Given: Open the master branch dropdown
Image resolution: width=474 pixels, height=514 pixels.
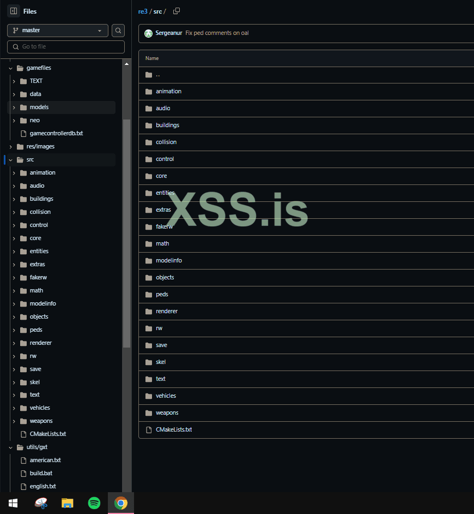Looking at the screenshot, I should 58,31.
